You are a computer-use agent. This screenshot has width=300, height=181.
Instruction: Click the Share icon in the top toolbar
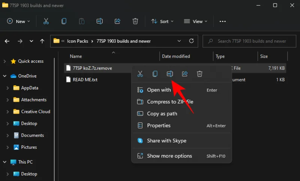[117, 21]
